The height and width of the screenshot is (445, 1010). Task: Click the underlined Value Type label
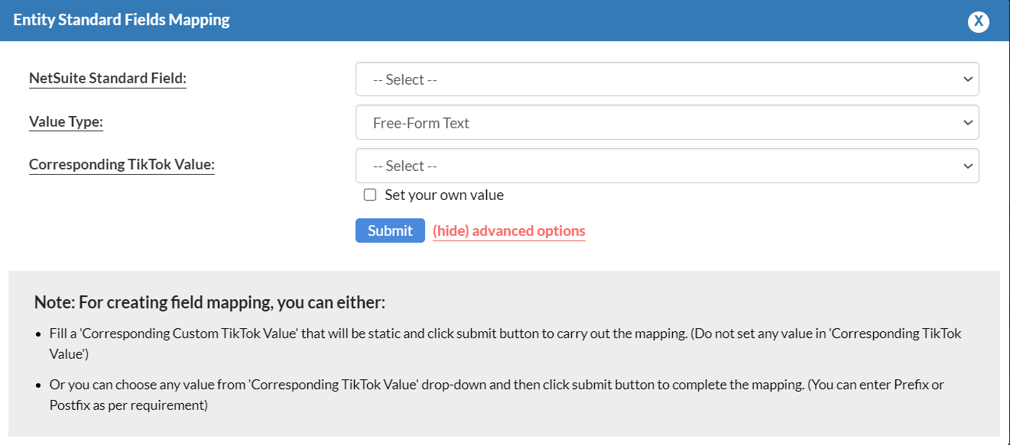(x=66, y=121)
